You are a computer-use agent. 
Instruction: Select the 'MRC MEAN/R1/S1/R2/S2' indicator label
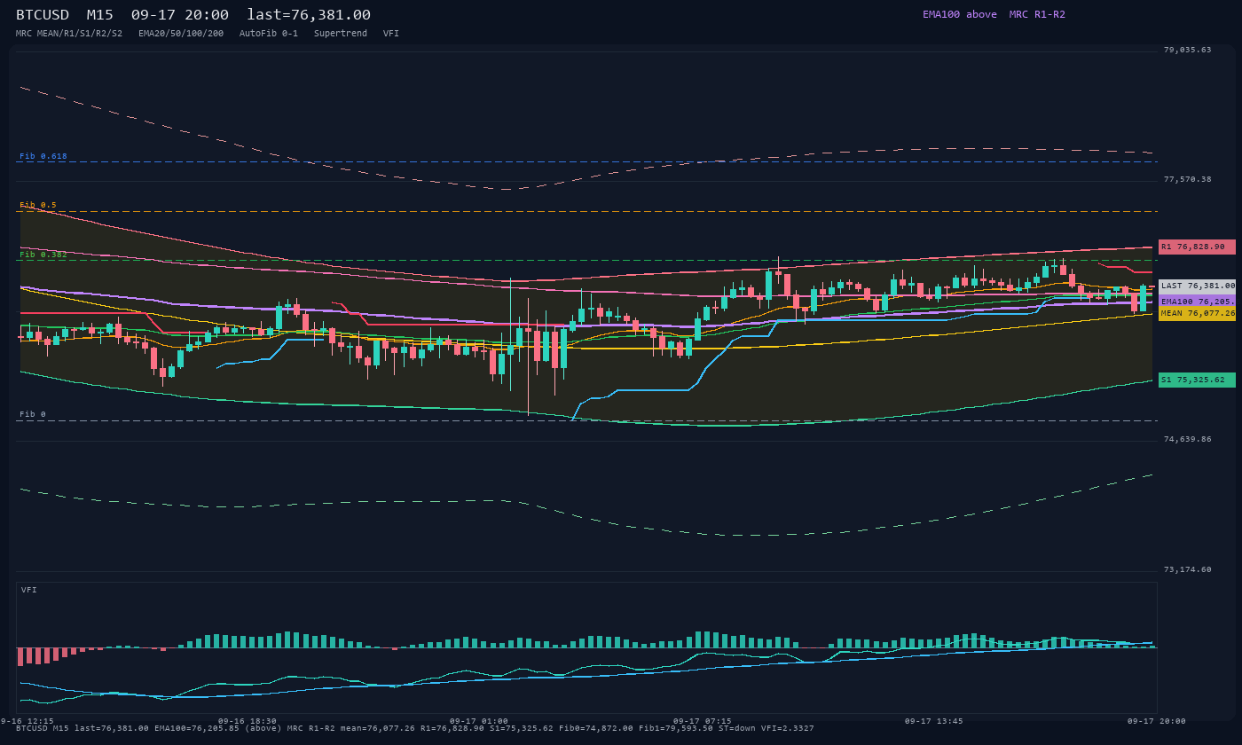click(69, 33)
